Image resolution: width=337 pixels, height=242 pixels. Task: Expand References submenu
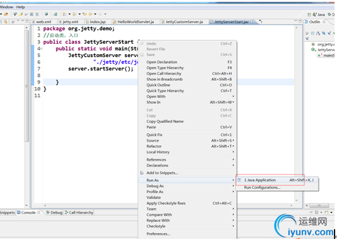point(188,160)
